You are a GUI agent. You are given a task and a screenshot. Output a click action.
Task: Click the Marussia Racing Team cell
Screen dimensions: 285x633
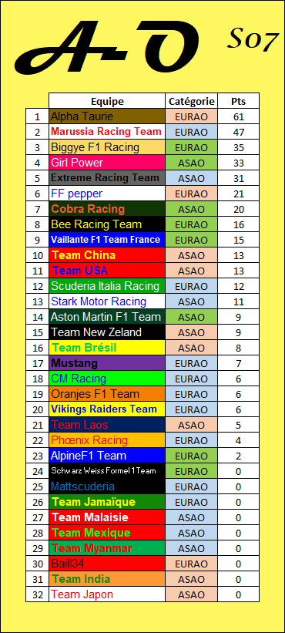107,132
